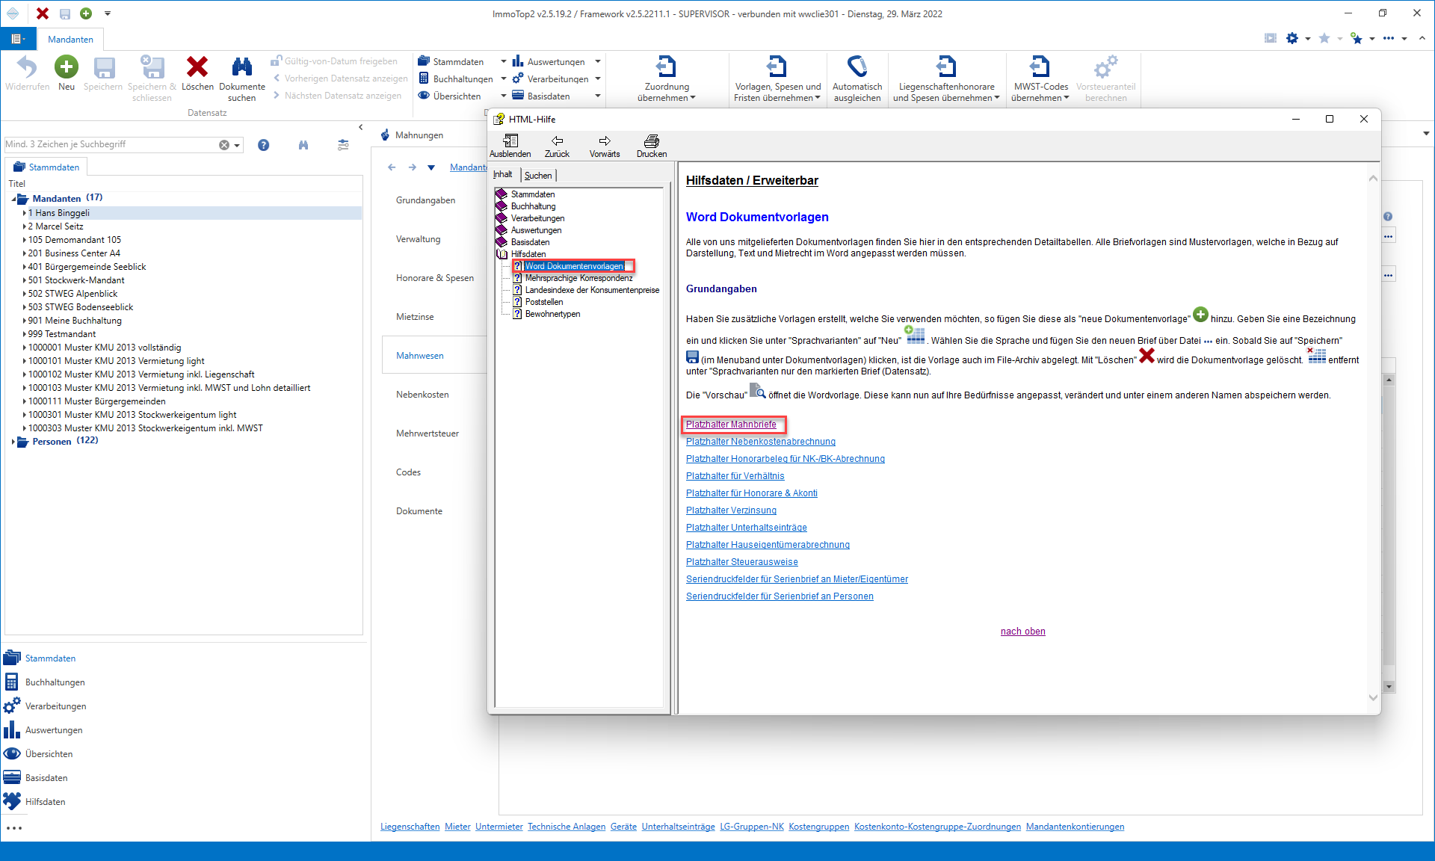
Task: Open the Basisdaten ribbon dropdown
Action: click(x=598, y=96)
